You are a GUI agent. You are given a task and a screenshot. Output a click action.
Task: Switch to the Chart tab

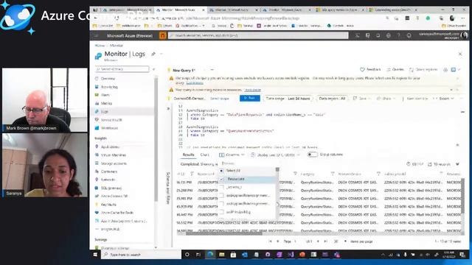(x=205, y=155)
